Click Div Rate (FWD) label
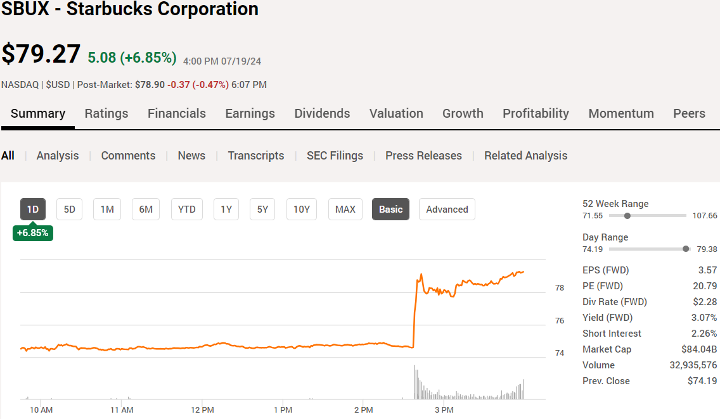This screenshot has width=720, height=419. tap(614, 302)
